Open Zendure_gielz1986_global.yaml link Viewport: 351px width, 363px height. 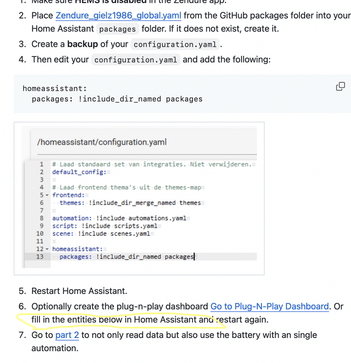click(118, 15)
